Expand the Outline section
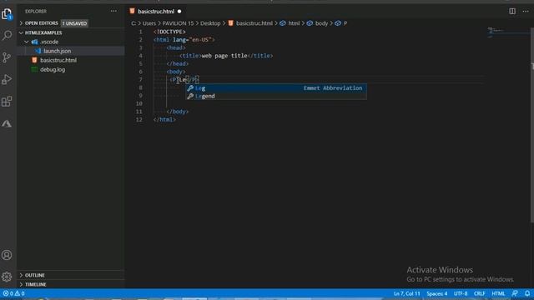Screen dimensions: 534x300 pyautogui.click(x=21, y=275)
